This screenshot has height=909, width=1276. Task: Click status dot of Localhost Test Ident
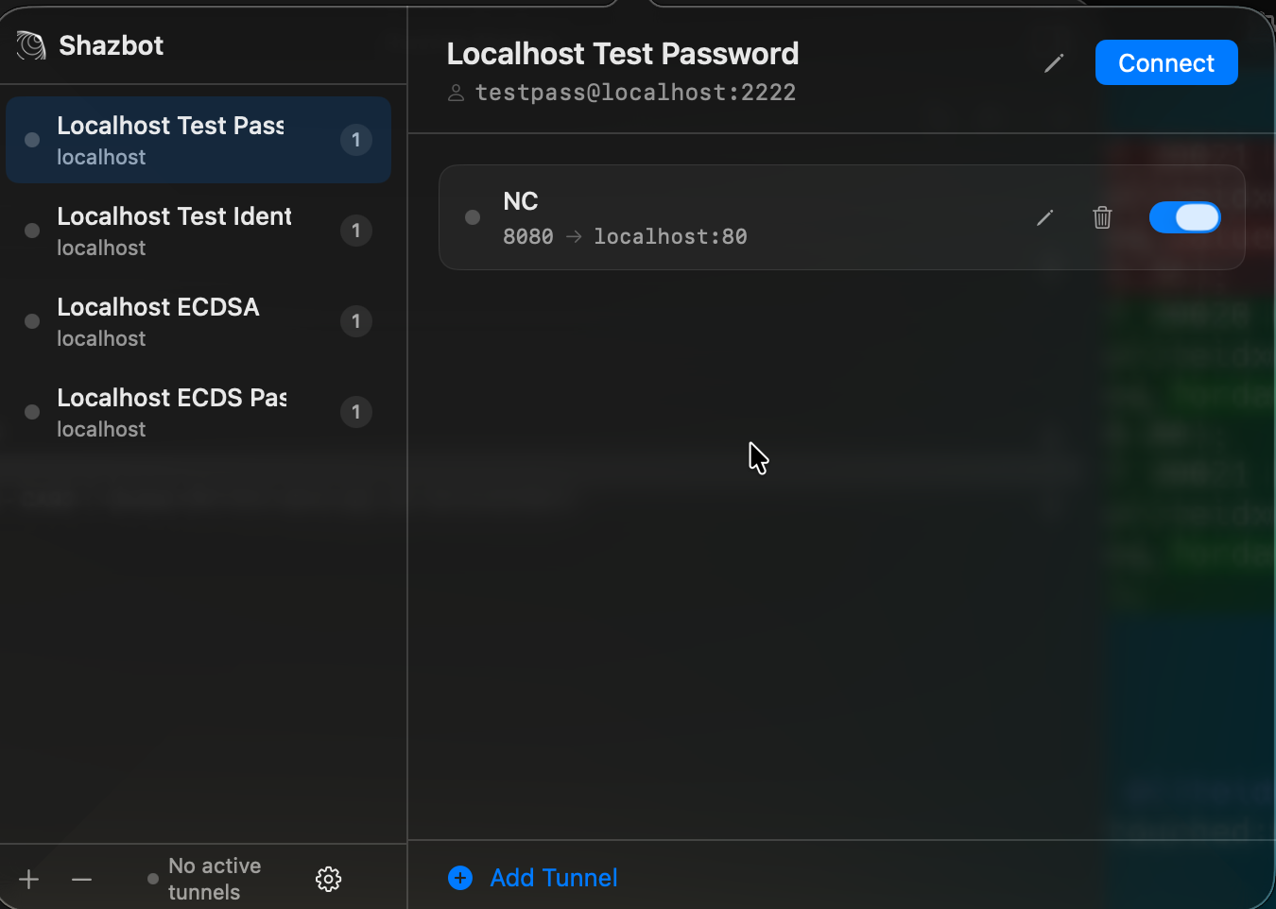32,231
